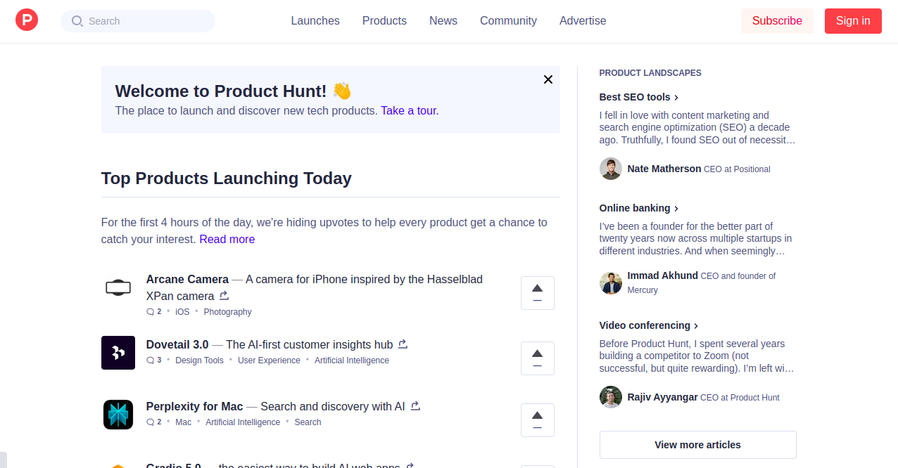View Dovetail 3.0 comments icon
Image resolution: width=898 pixels, height=468 pixels.
tap(150, 360)
